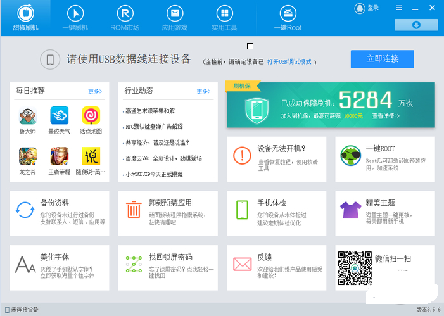This screenshot has height=316, width=444.
Task: Minimize the 甜椒刷机 window
Action: point(415,8)
